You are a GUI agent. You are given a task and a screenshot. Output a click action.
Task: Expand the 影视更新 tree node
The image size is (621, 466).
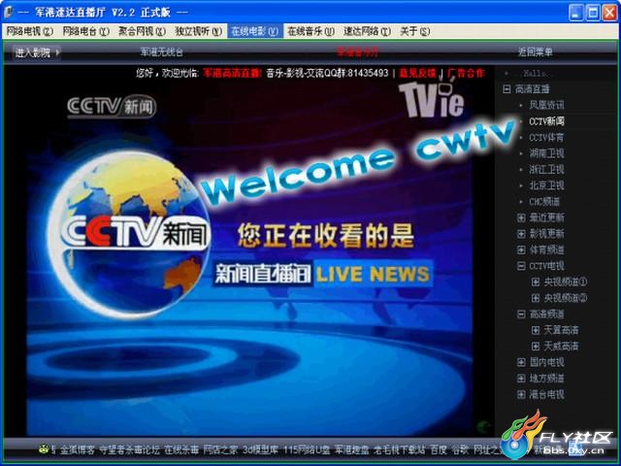point(521,234)
